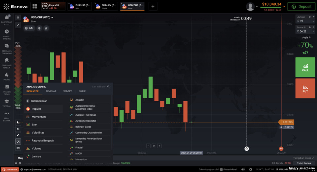Image resolution: width=317 pixels, height=172 pixels.
Task: Add the Fractal indicator
Action: coord(89,148)
